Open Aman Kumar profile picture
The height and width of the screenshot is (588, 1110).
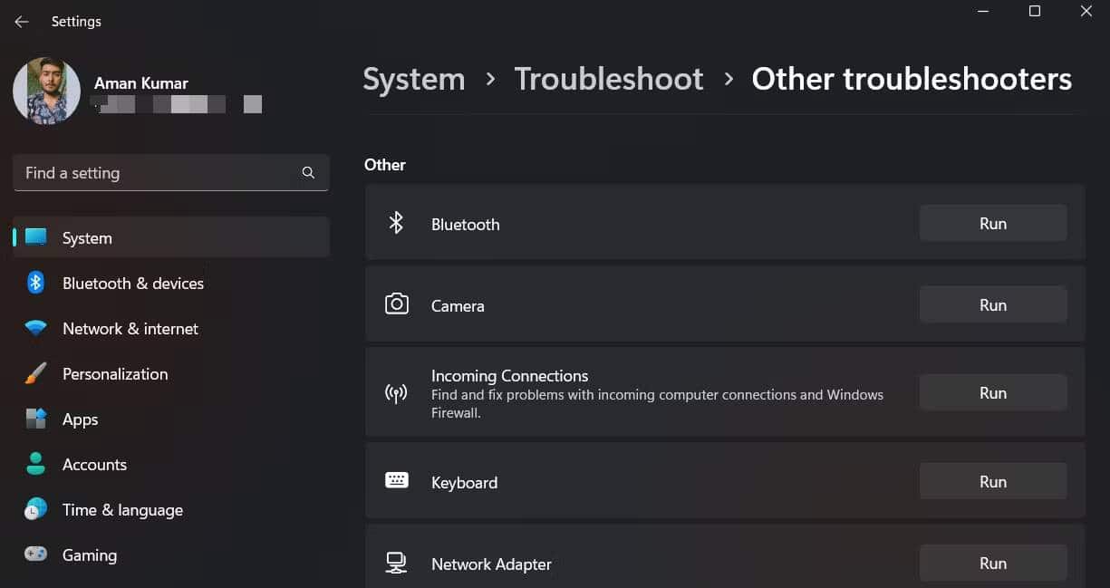(46, 92)
